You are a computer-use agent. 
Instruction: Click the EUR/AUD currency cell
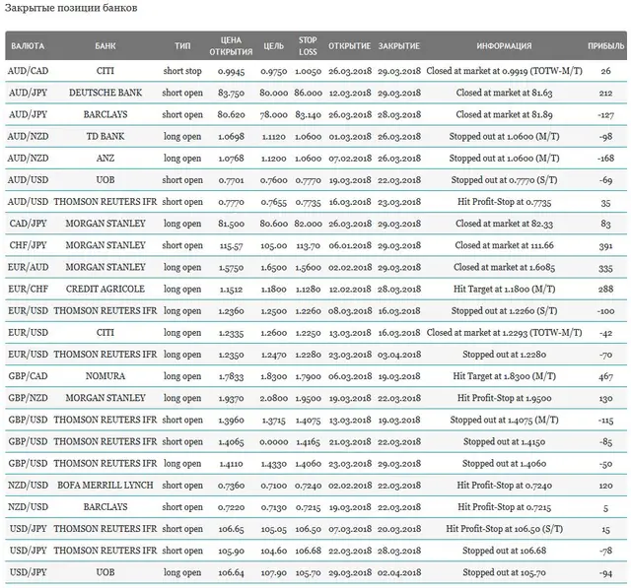28,267
